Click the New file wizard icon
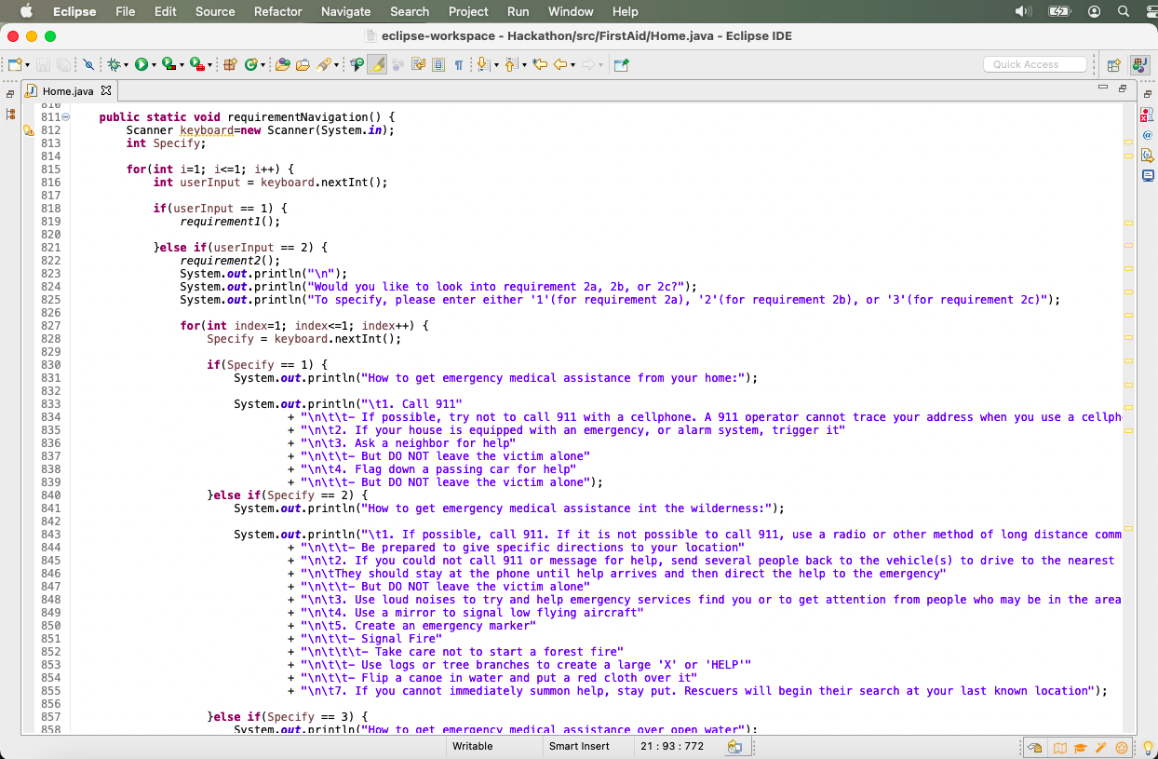The width and height of the screenshot is (1158, 759). (x=15, y=65)
